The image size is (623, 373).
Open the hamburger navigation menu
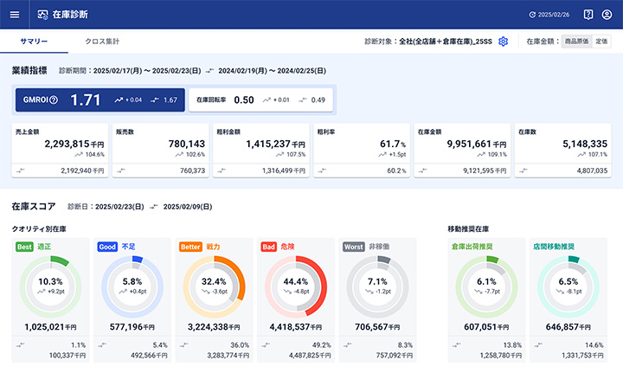click(14, 15)
